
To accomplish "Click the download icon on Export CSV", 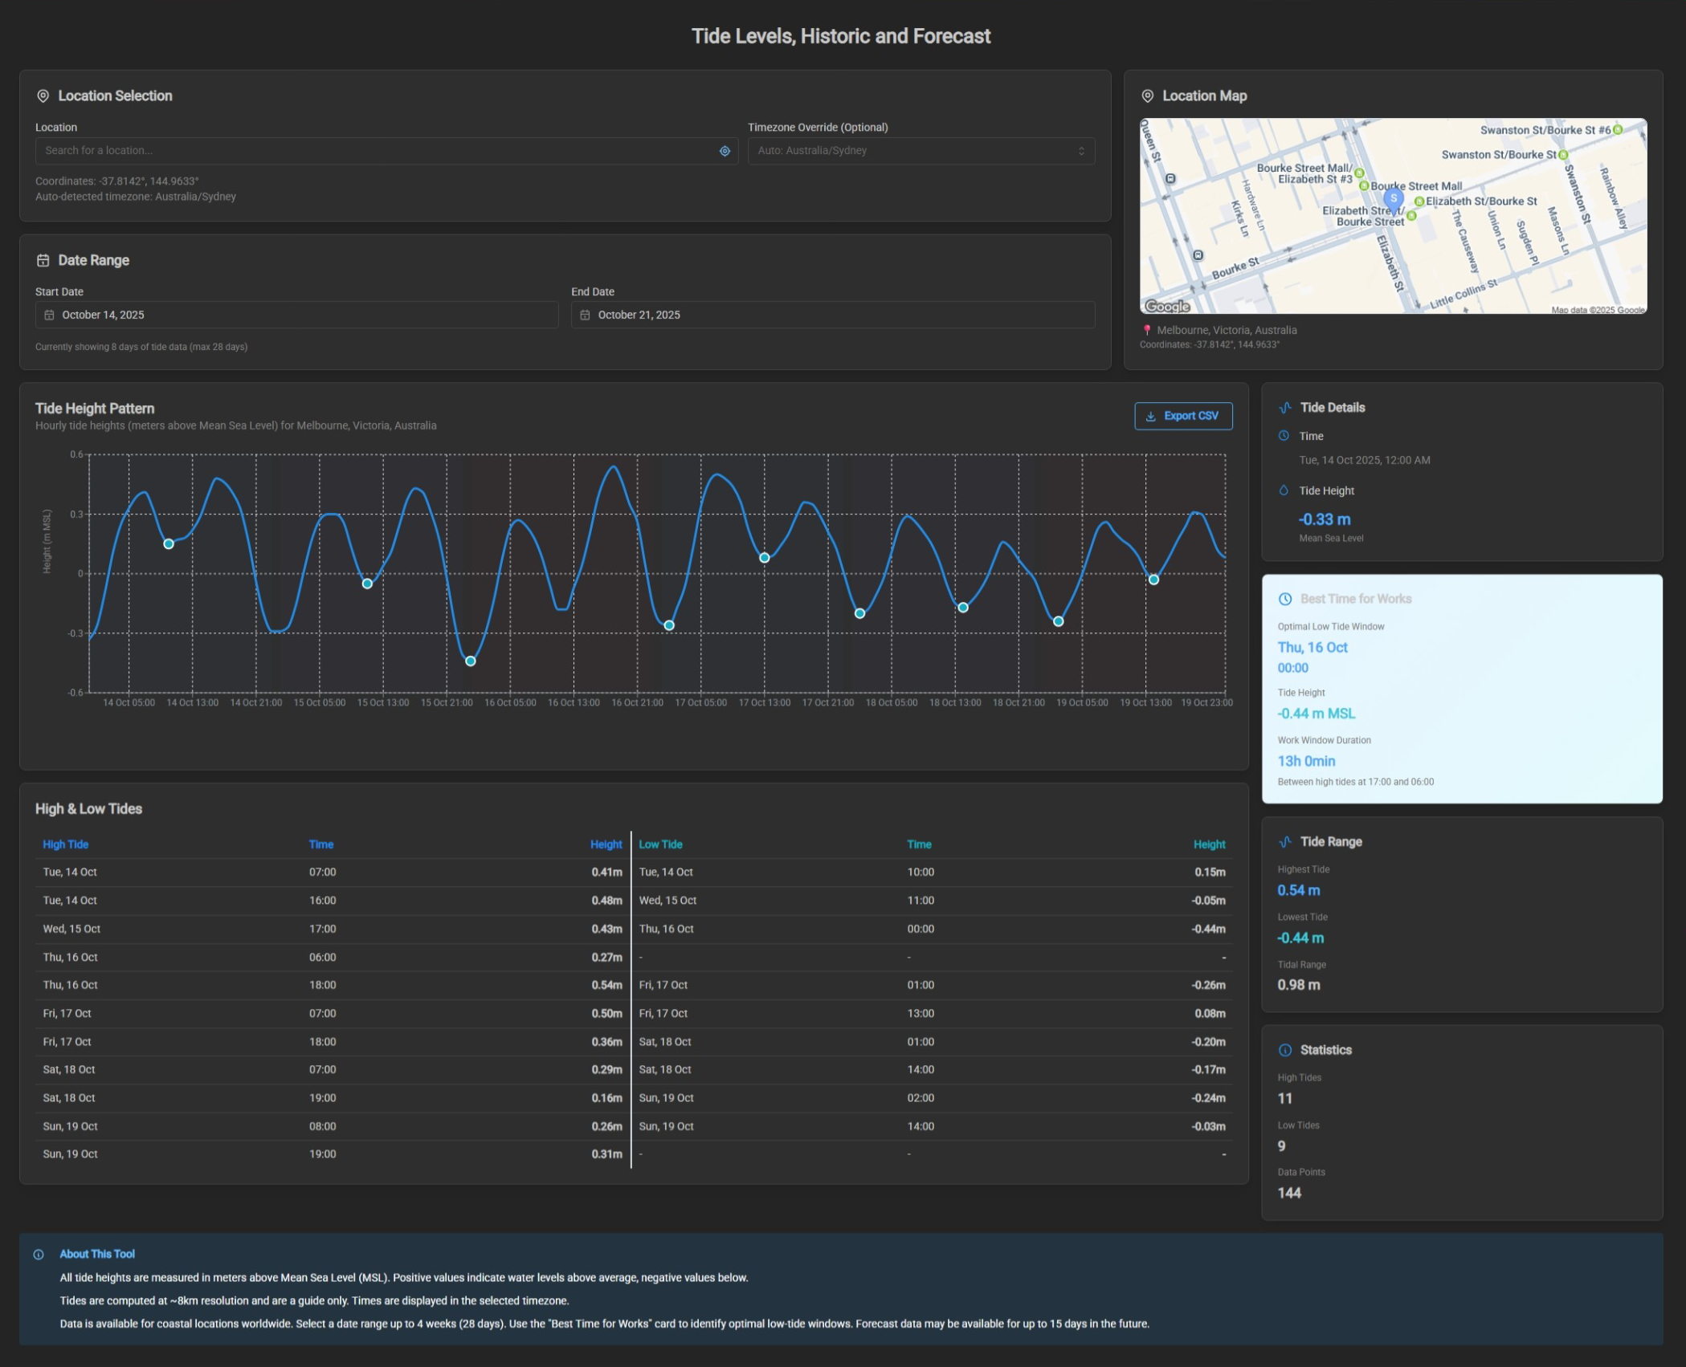I will (x=1150, y=416).
